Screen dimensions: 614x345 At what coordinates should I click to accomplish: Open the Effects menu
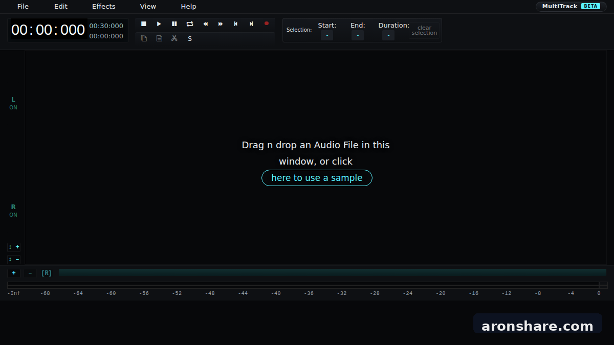104,6
